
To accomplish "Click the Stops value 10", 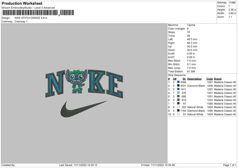I will (188, 32).
